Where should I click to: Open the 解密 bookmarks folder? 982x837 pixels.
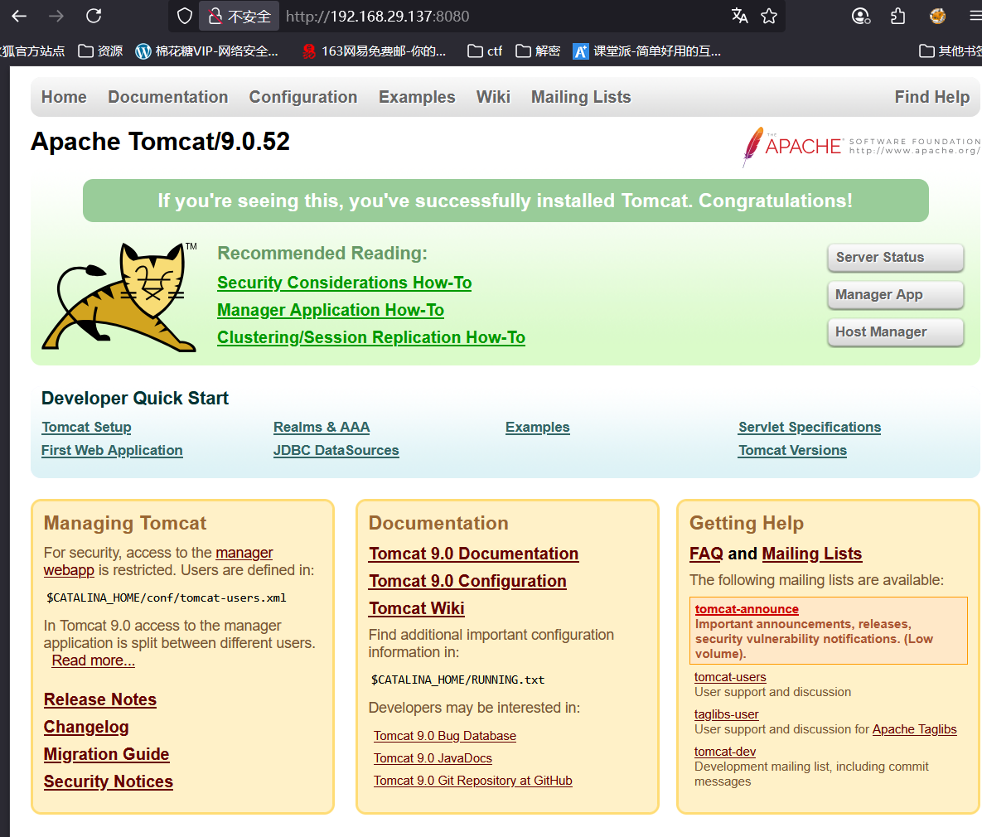(x=537, y=51)
